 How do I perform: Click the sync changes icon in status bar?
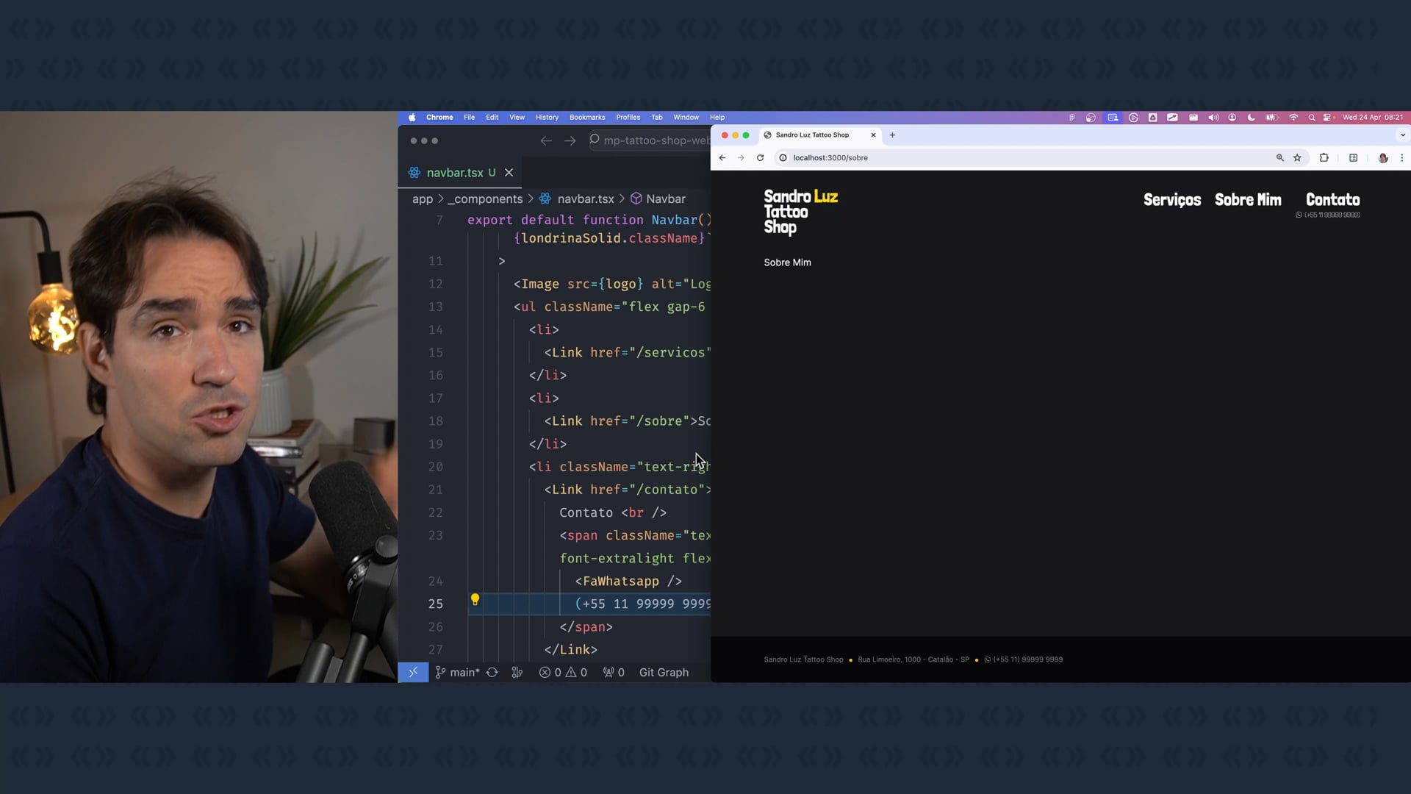click(492, 673)
